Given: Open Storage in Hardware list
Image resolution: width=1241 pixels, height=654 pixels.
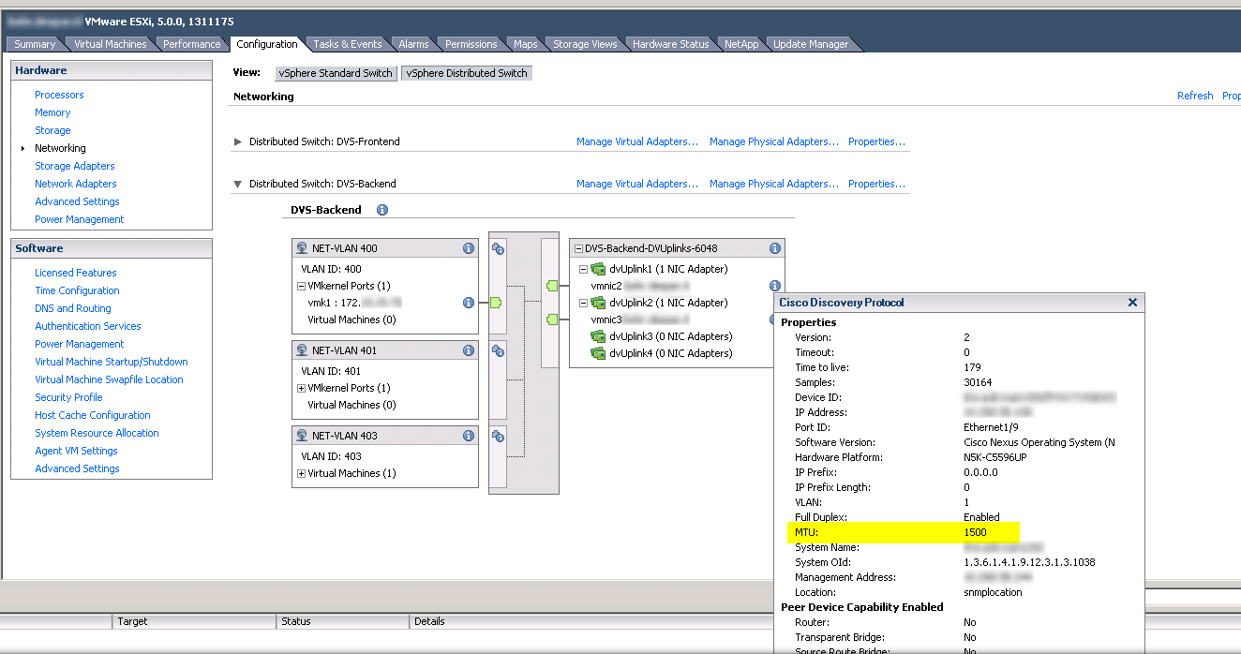Looking at the screenshot, I should point(52,130).
